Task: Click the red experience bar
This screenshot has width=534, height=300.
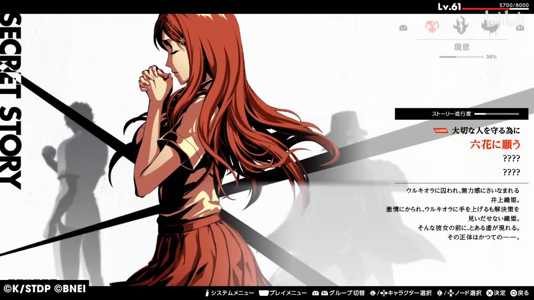Action: [495, 9]
